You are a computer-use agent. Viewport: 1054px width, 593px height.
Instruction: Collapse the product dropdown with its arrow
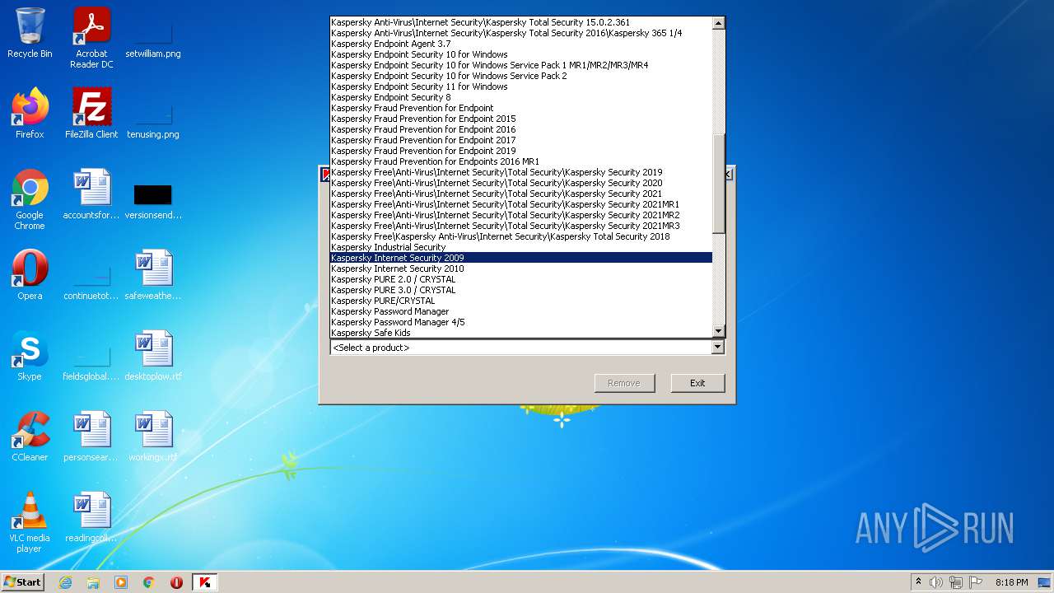click(717, 348)
